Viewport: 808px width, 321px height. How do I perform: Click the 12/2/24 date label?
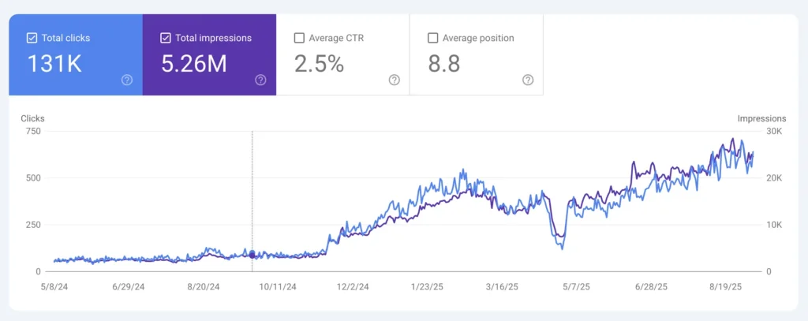pyautogui.click(x=353, y=287)
